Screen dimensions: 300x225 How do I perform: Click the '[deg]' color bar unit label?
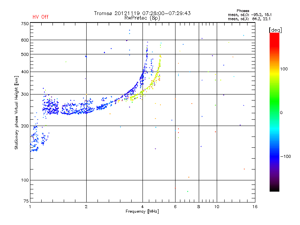[x=275, y=30]
